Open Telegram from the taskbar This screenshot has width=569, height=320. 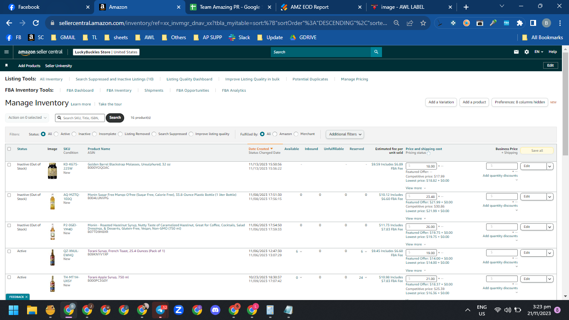tap(160, 310)
